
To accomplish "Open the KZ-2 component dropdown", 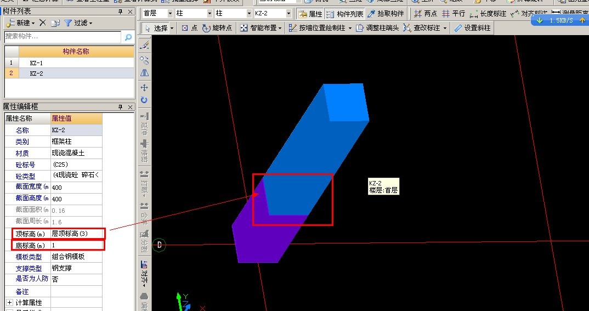I will pos(288,14).
